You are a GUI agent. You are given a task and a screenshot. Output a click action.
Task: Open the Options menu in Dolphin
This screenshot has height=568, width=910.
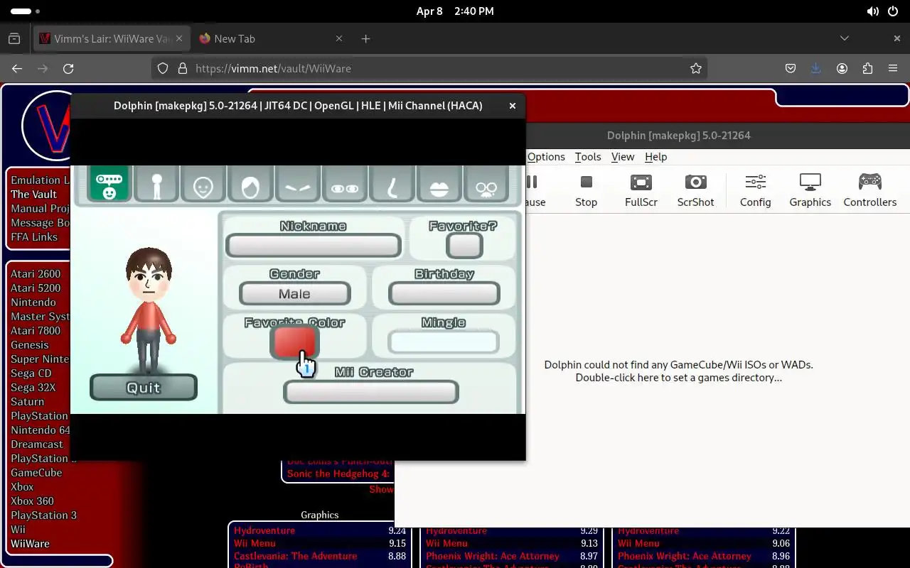546,157
